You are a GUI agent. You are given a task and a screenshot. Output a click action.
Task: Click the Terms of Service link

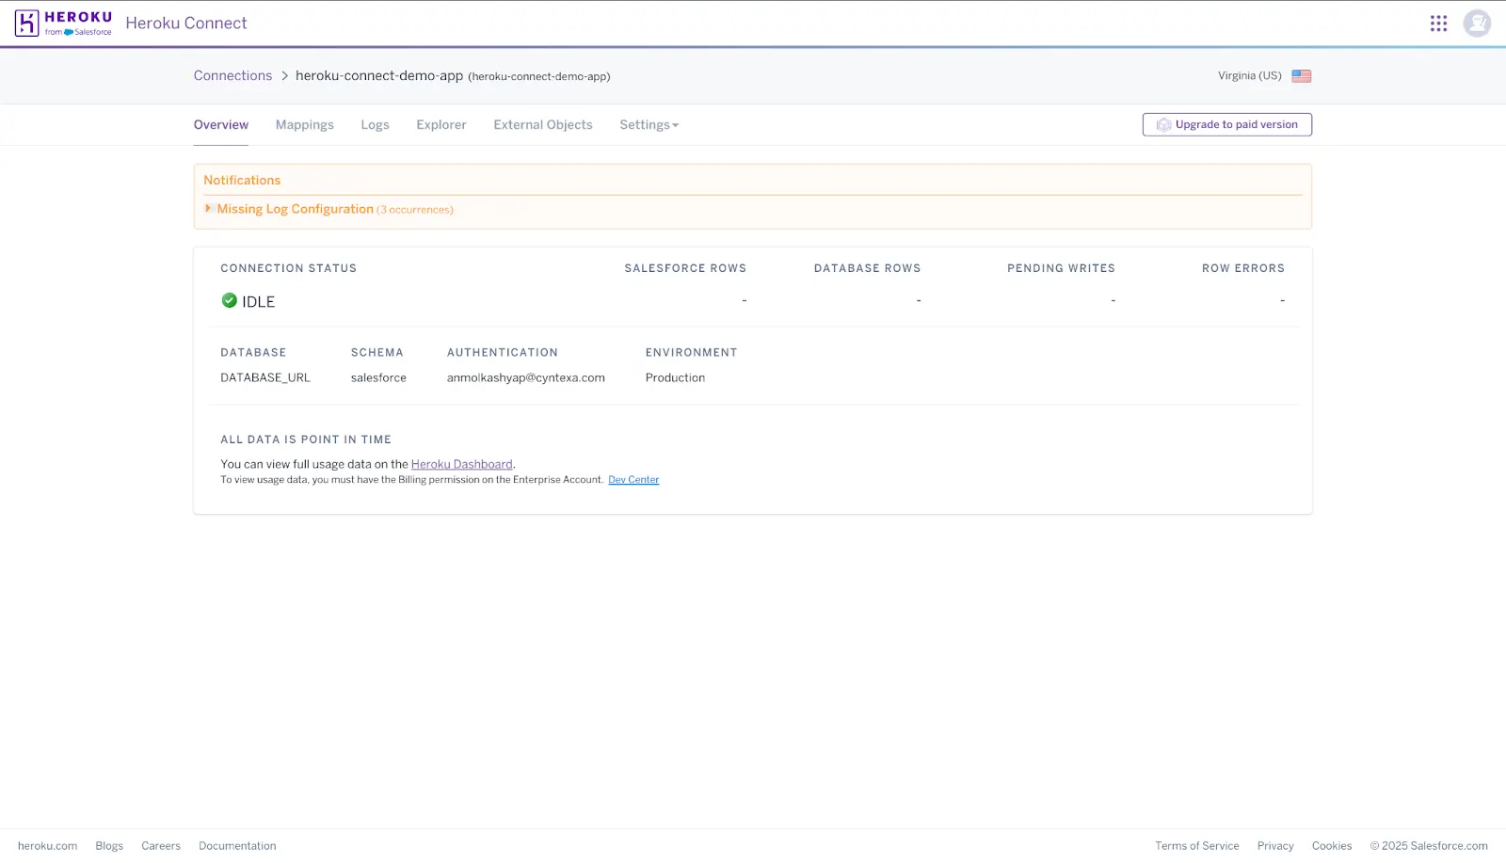pos(1197,845)
